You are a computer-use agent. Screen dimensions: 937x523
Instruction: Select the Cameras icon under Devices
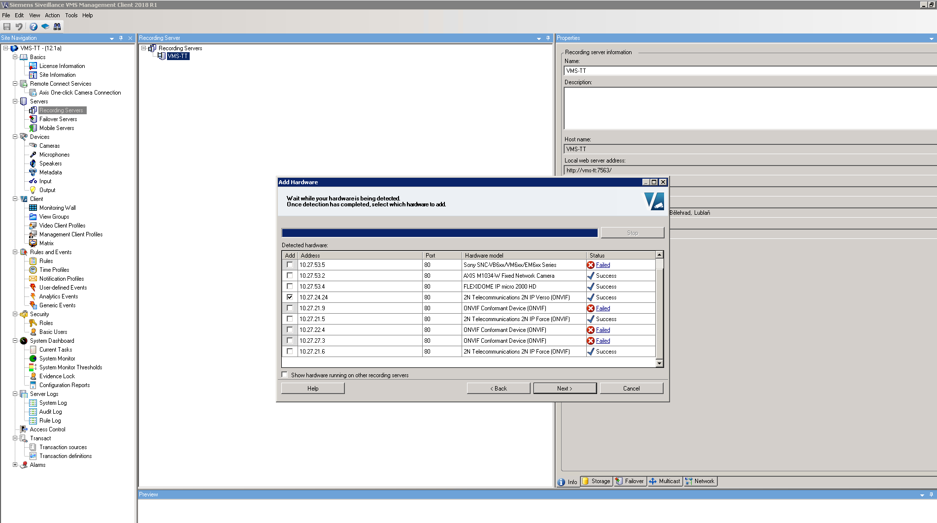point(33,146)
